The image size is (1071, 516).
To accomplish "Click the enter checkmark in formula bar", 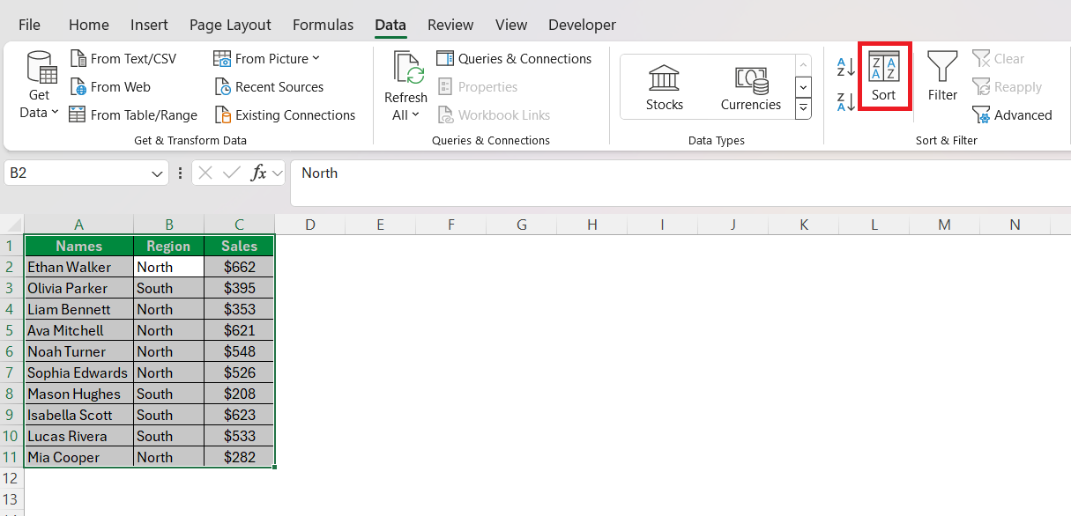I will coord(232,173).
